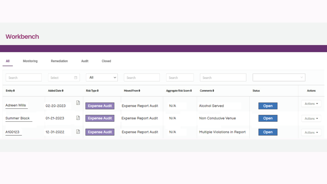
Task: Expand Actions menu for Summer Black
Action: 311,119
